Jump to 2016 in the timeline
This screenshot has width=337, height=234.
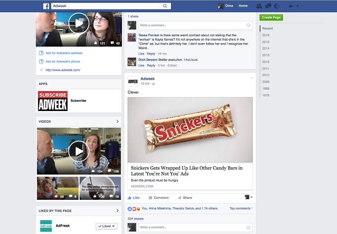coord(266,35)
